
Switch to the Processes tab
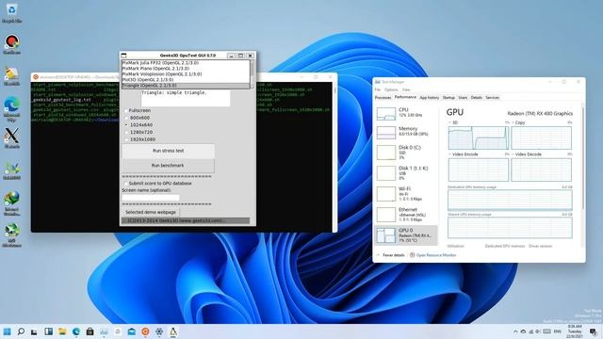[383, 98]
